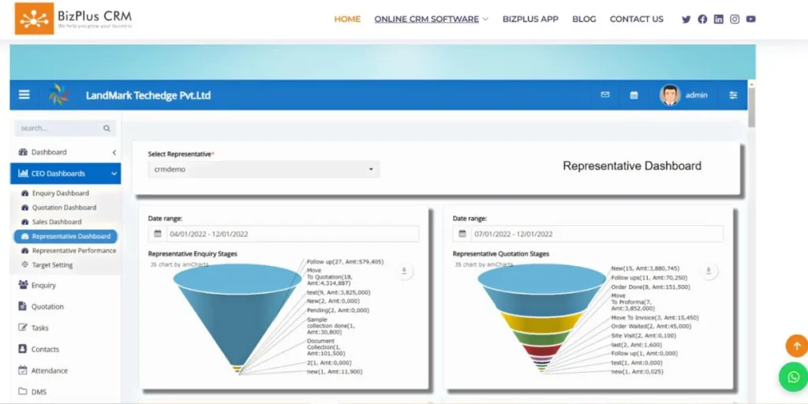Open Representative Performance submenu item

73,251
